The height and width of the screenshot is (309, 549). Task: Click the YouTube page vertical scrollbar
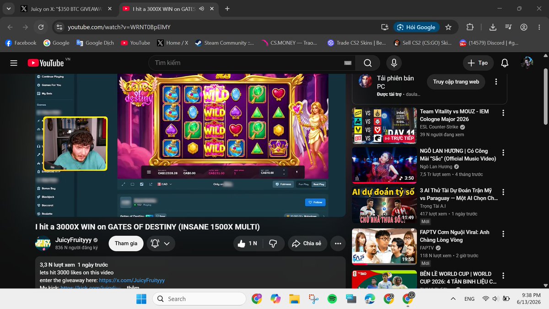(545, 96)
